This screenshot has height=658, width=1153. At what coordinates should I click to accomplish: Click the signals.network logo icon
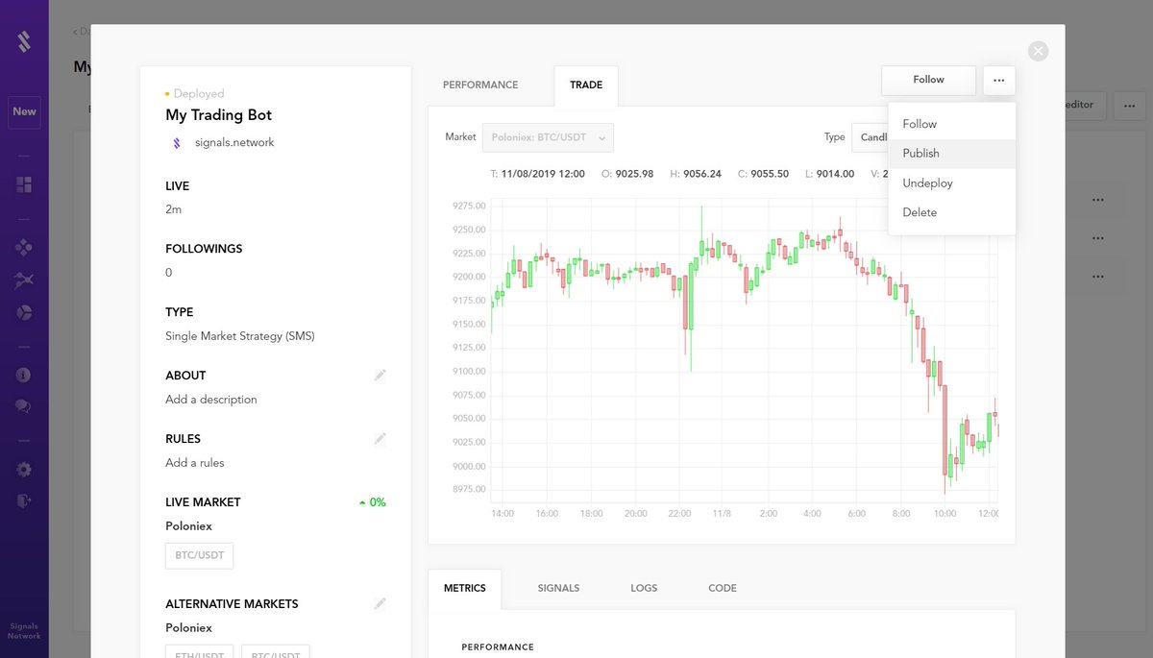(176, 142)
